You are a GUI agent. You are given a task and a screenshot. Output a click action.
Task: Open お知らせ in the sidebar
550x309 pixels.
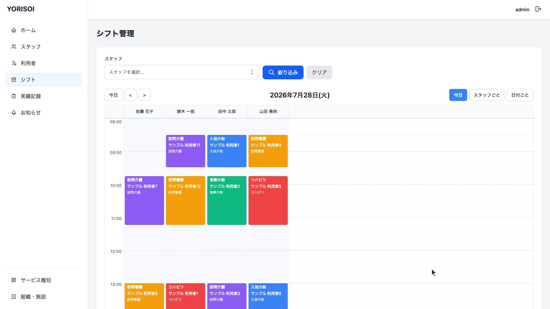44,113
